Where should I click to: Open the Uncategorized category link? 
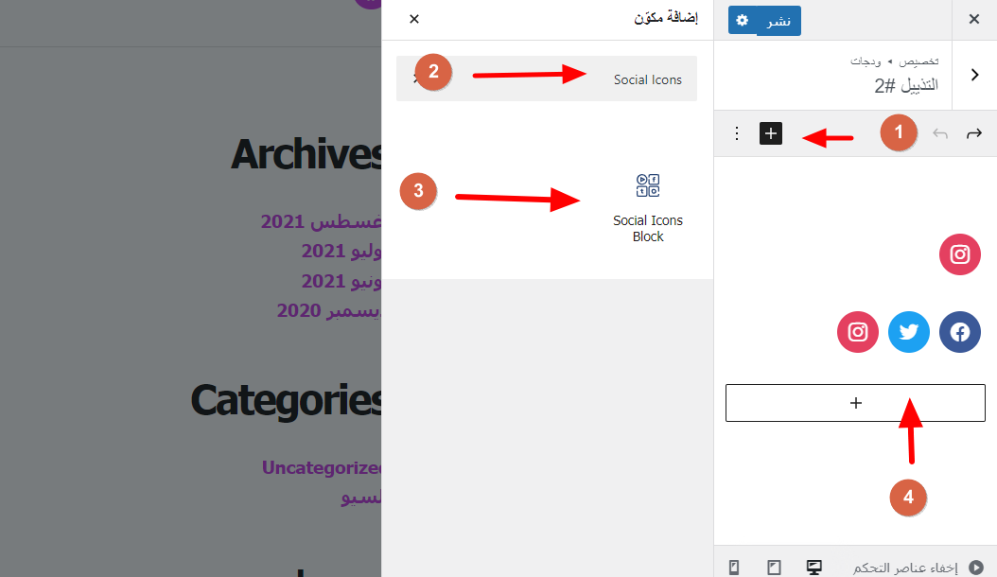(x=322, y=467)
